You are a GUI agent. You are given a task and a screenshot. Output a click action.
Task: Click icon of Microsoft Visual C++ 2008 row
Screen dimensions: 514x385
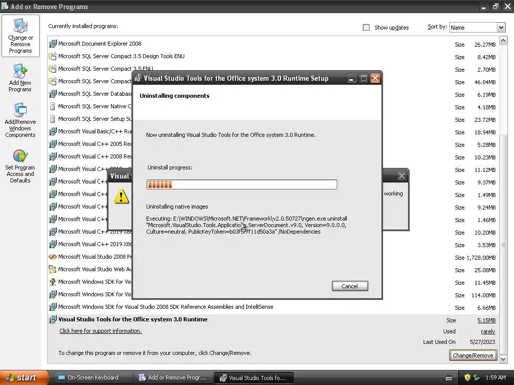[x=52, y=156]
